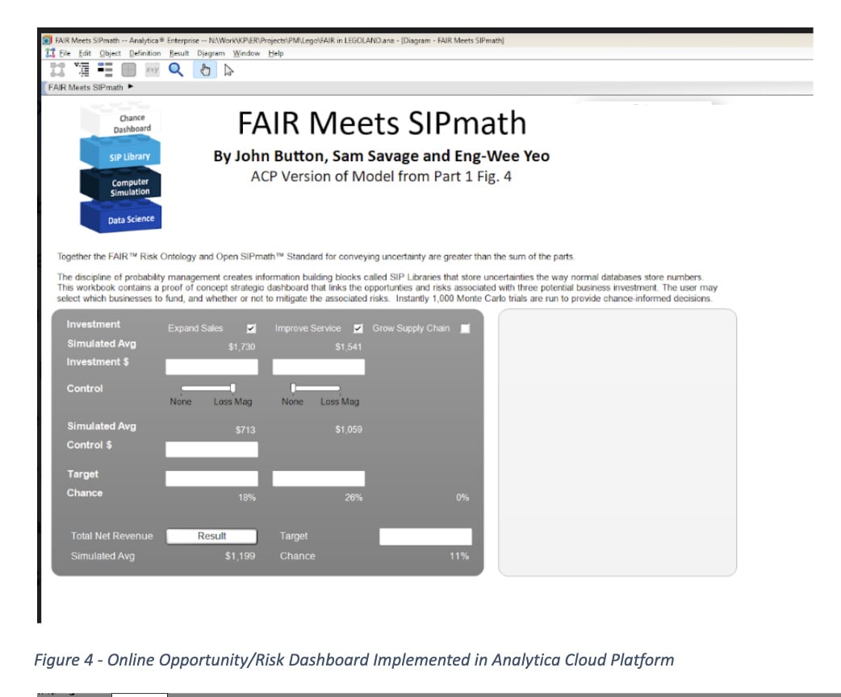Click the Total Net Revenue Result button

pyautogui.click(x=211, y=536)
